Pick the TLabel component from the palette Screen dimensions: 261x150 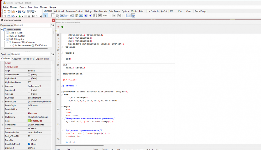pos(67,15)
